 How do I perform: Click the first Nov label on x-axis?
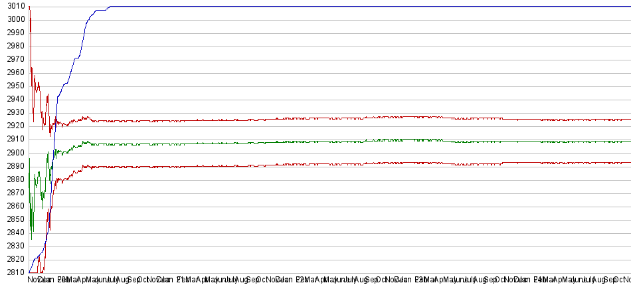tap(34, 281)
